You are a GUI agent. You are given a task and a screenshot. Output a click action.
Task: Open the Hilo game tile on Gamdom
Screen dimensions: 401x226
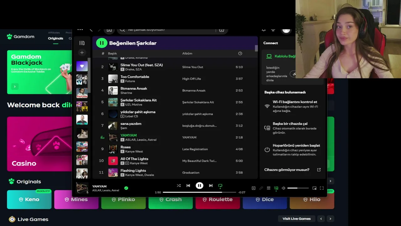312,199
